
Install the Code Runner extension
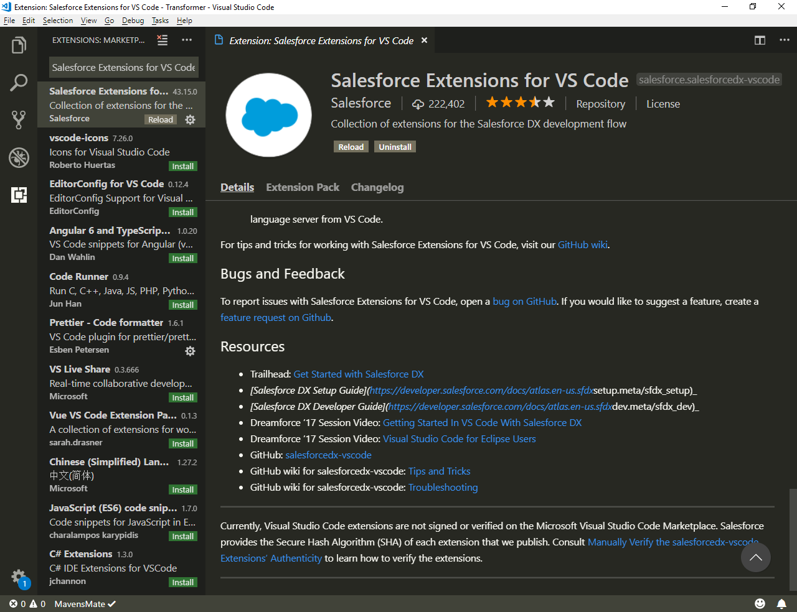click(183, 305)
